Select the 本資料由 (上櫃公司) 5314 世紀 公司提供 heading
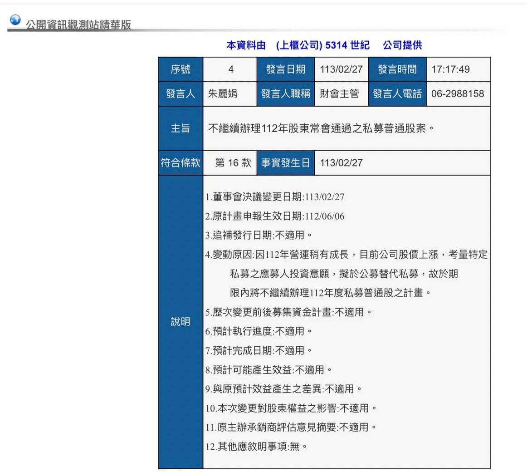Viewport: 527px width, 472px height. pos(324,45)
